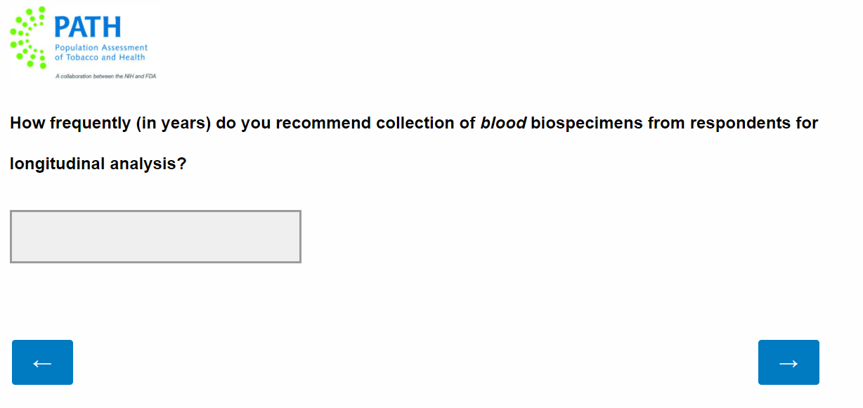Click the 'longitudinal analysis?' question line

98,164
